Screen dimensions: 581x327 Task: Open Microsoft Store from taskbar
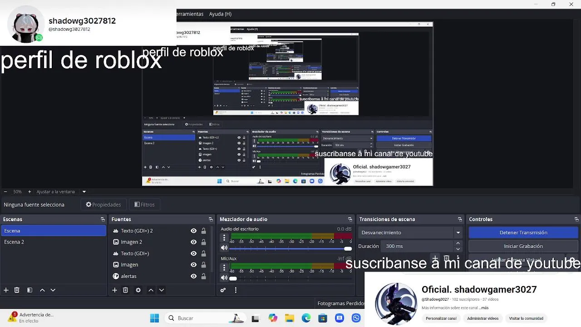[323, 318]
